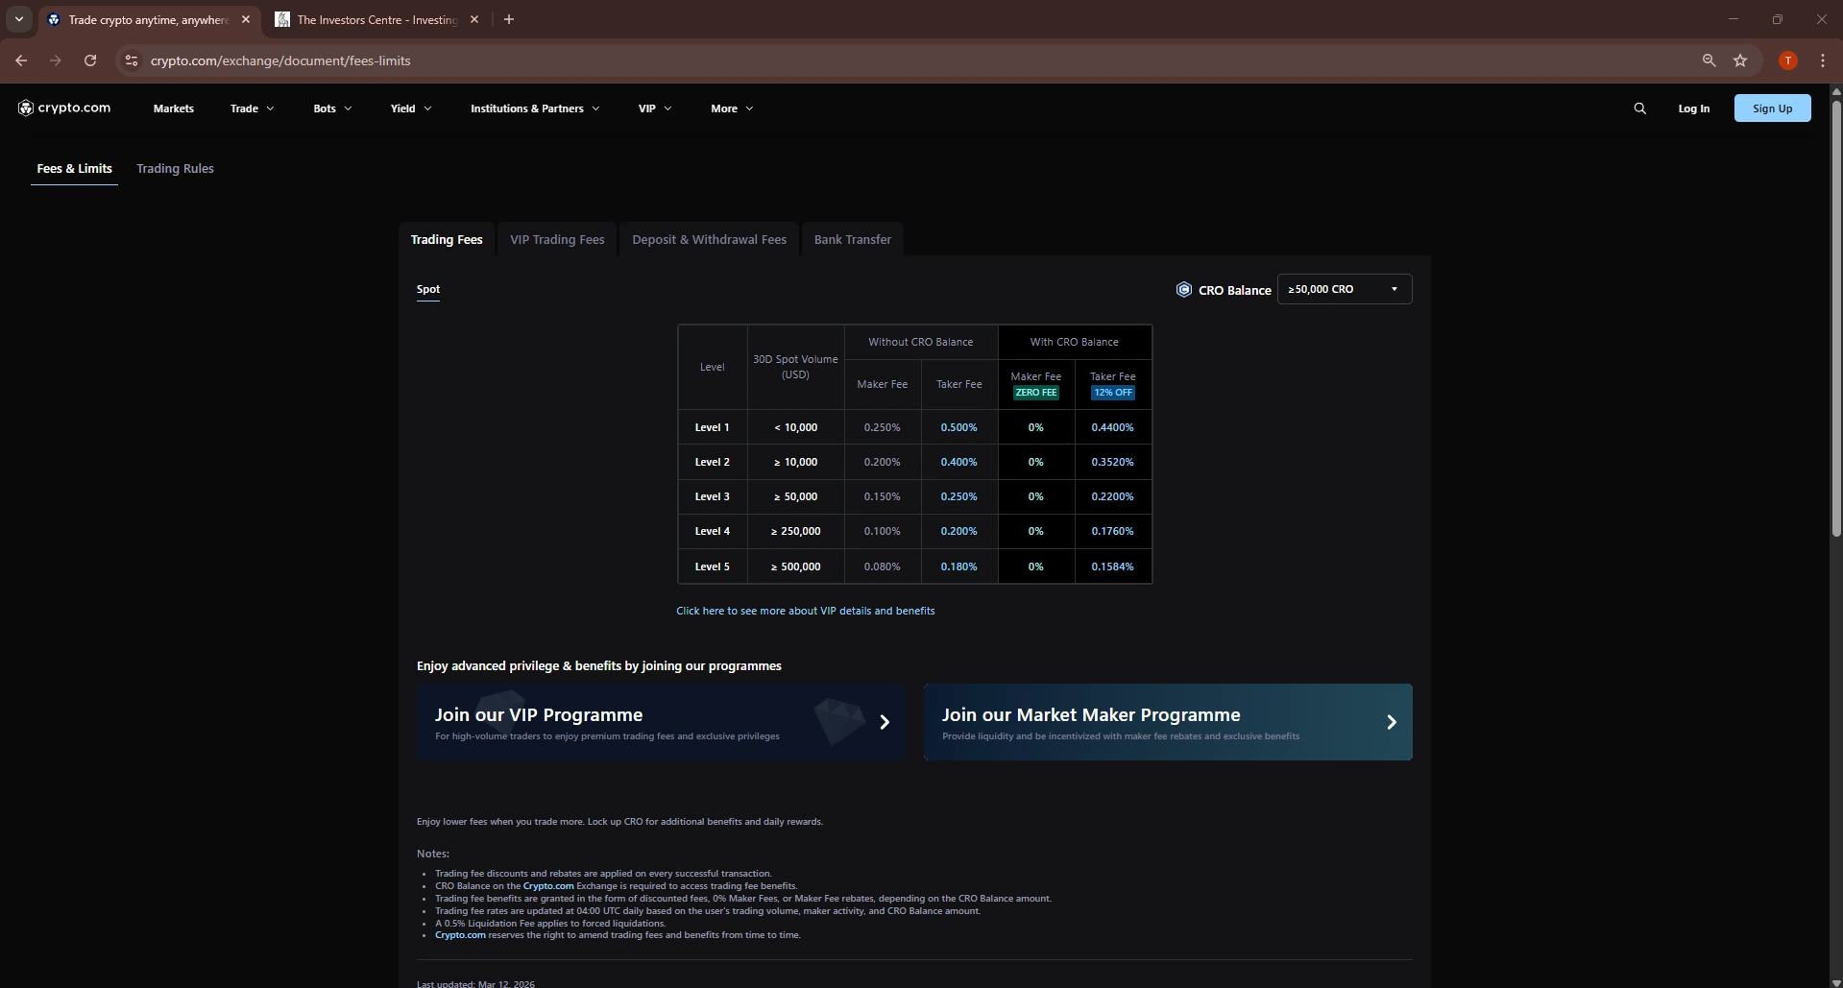Click the ZERO FEE badge
Image resolution: width=1843 pixels, height=988 pixels.
[x=1035, y=393]
